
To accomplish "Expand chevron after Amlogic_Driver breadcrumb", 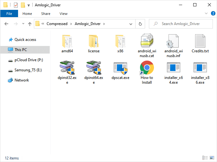I will tap(104, 24).
